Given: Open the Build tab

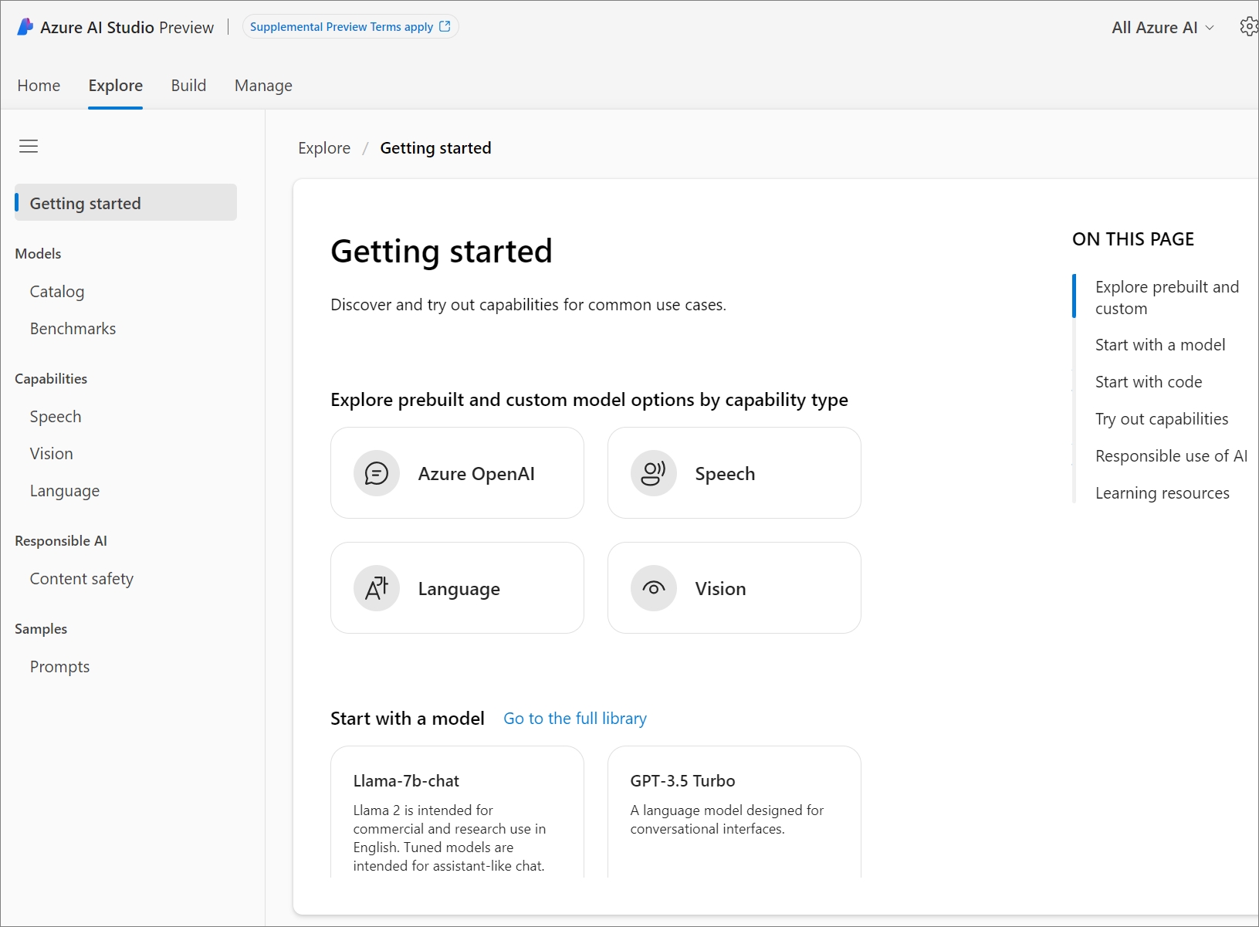Looking at the screenshot, I should 188,86.
